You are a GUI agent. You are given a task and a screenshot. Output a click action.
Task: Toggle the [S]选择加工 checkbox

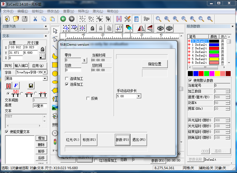click(96, 160)
